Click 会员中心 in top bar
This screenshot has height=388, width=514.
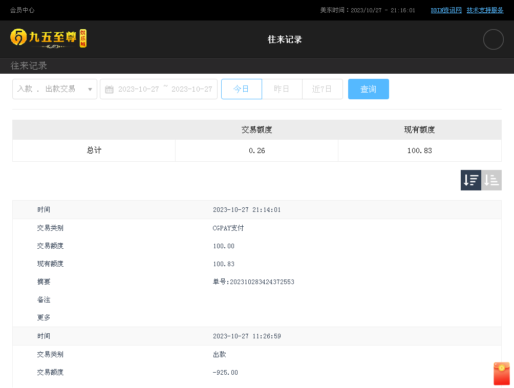22,10
